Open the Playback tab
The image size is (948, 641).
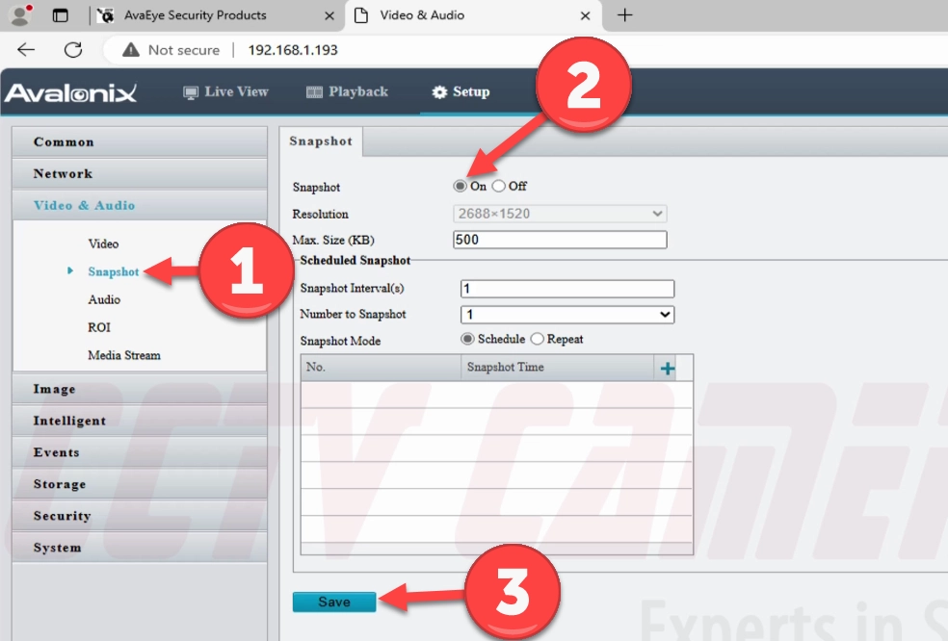347,91
